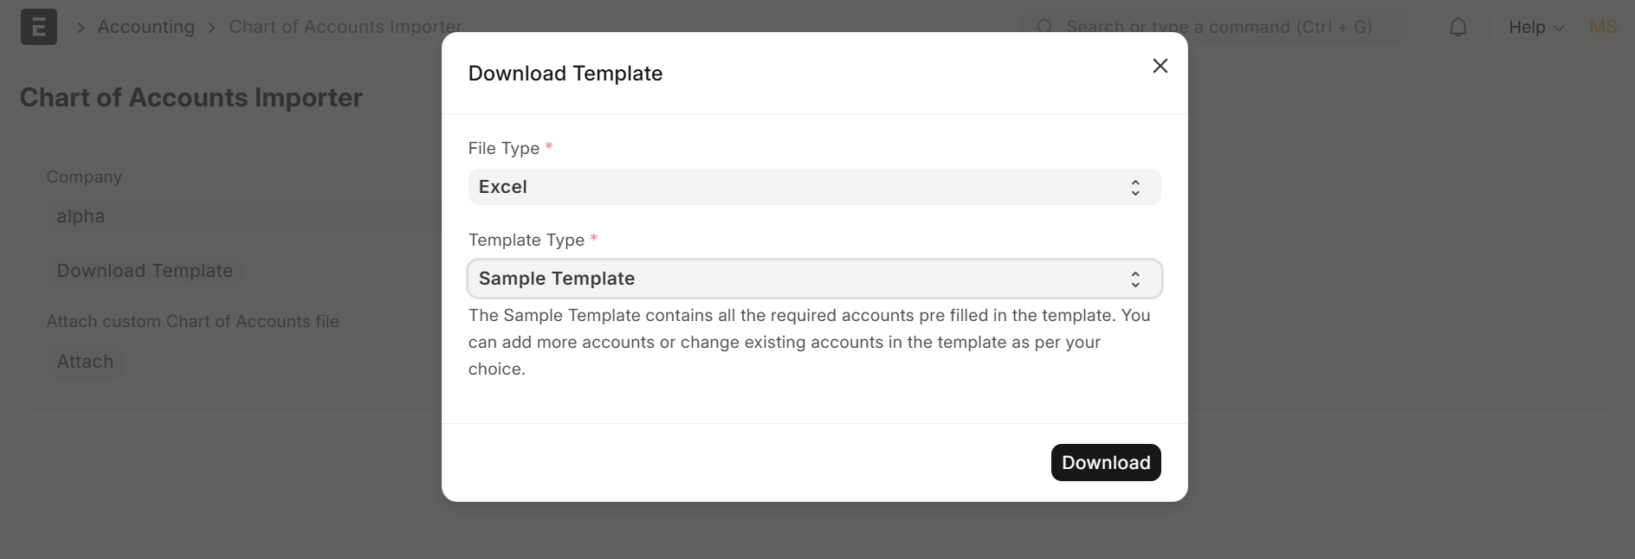Click into the search command bar
Viewport: 1635px width, 559px height.
(1212, 27)
